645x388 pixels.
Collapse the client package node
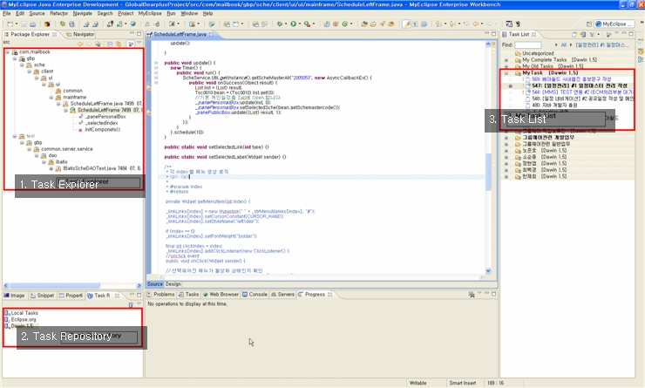coord(30,71)
